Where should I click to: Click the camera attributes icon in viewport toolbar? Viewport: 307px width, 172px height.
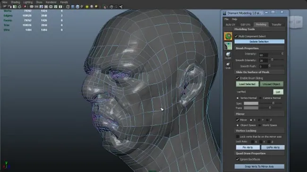[x=10, y=7]
